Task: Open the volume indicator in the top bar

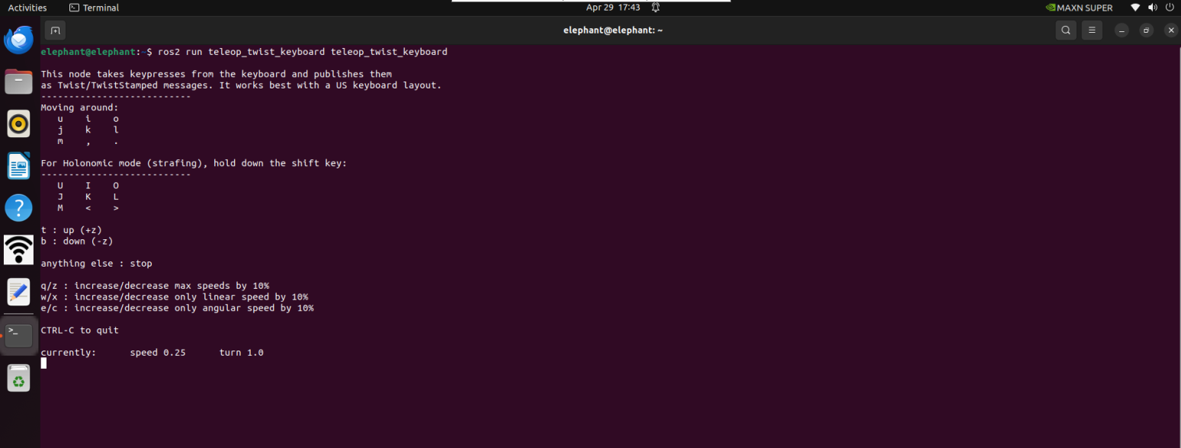Action: tap(1154, 8)
